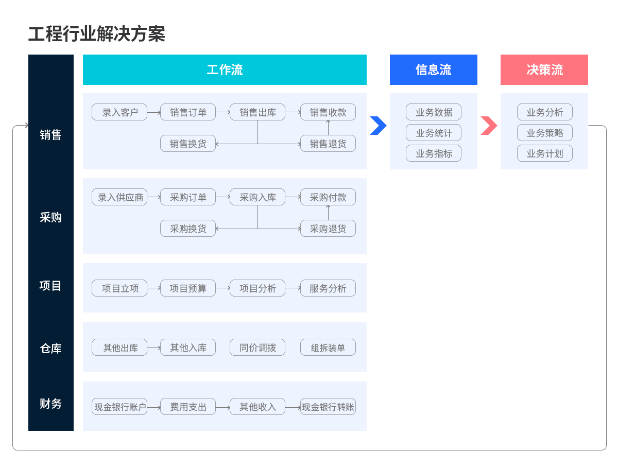This screenshot has height=469, width=618.
Task: Select the 工作流 header tab
Action: [225, 70]
